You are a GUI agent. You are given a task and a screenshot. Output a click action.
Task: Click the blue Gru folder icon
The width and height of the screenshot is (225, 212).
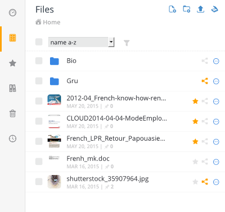click(x=55, y=81)
